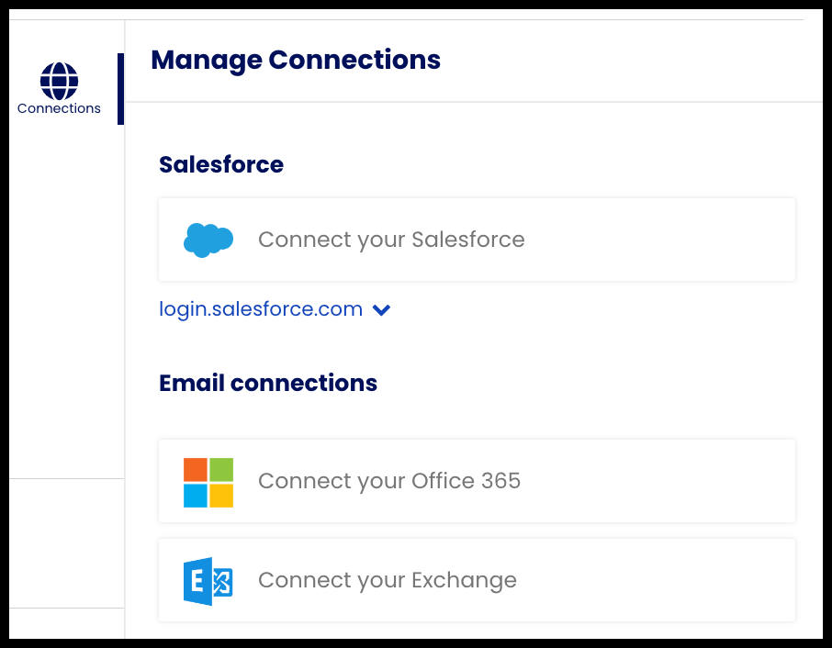Image resolution: width=832 pixels, height=648 pixels.
Task: Click the Manage Connections heading
Action: pos(295,60)
